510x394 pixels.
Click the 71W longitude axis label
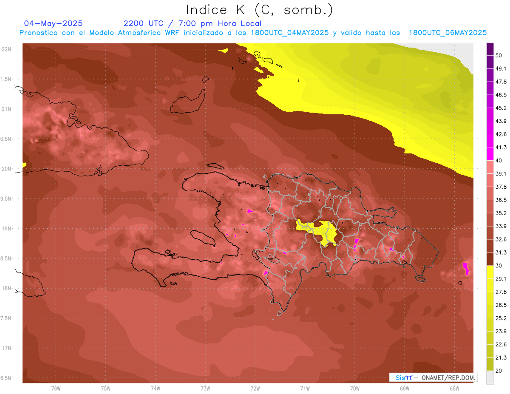click(305, 388)
